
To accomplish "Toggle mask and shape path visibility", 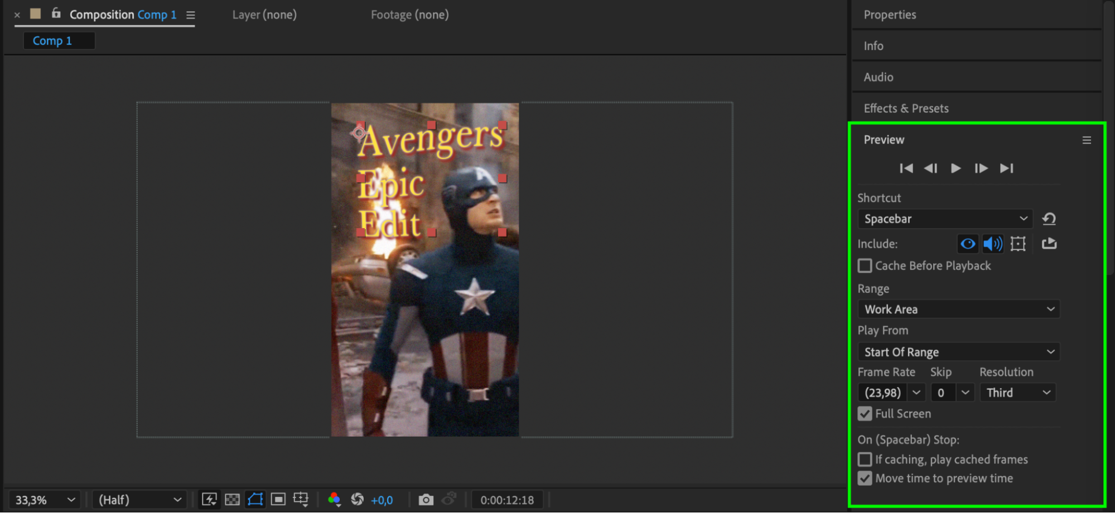I will point(255,500).
